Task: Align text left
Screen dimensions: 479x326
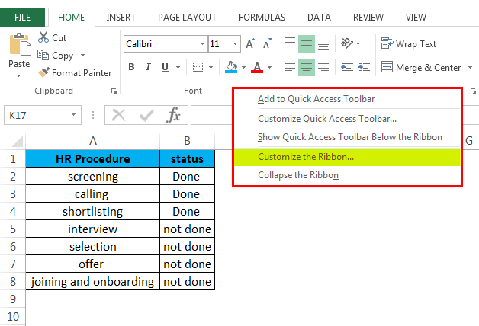Action: click(x=290, y=67)
